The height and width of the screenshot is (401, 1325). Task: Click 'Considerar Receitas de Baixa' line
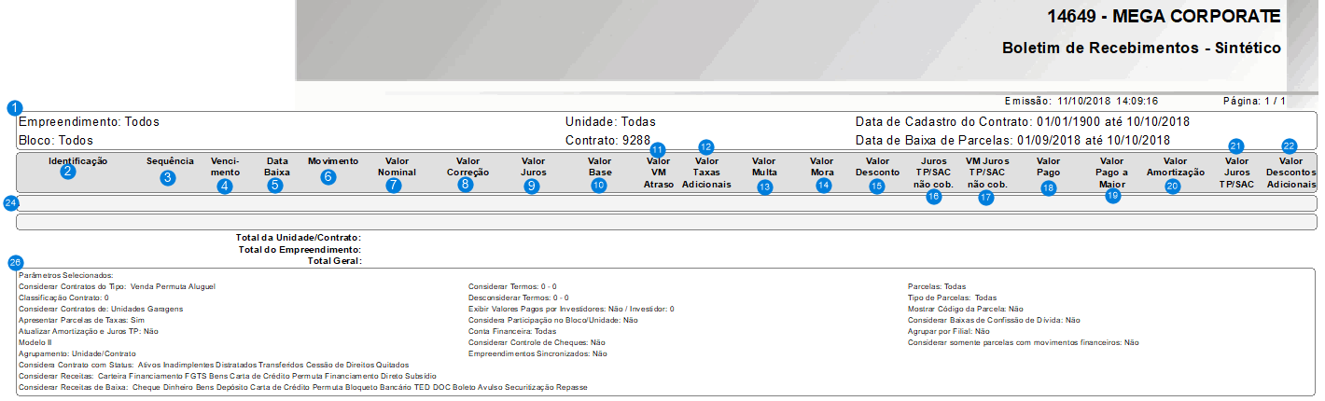click(302, 386)
